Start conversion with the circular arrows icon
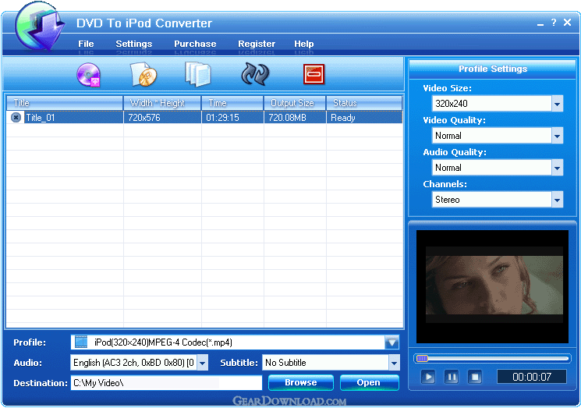Screen dimensions: 581x408 (x=255, y=74)
